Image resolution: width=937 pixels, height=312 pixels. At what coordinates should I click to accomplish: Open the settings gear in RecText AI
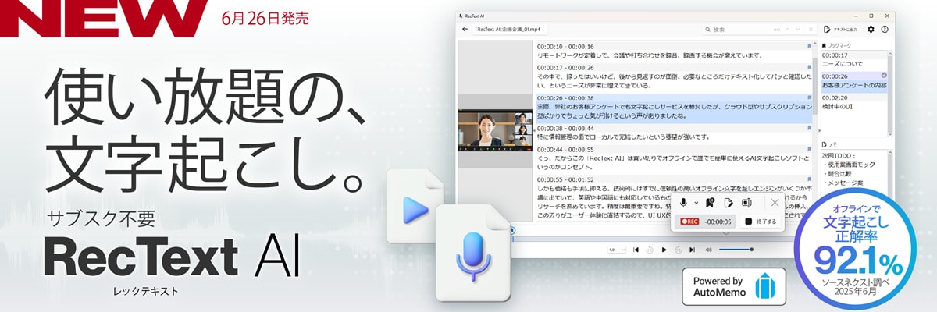(871, 29)
